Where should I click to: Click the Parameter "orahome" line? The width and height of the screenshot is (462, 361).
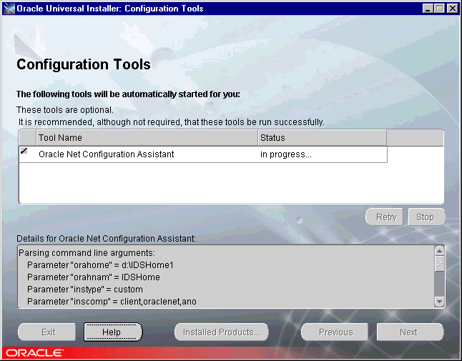(100, 265)
